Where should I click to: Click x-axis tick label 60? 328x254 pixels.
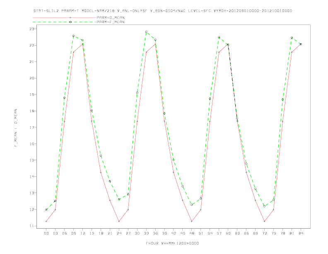point(228,233)
